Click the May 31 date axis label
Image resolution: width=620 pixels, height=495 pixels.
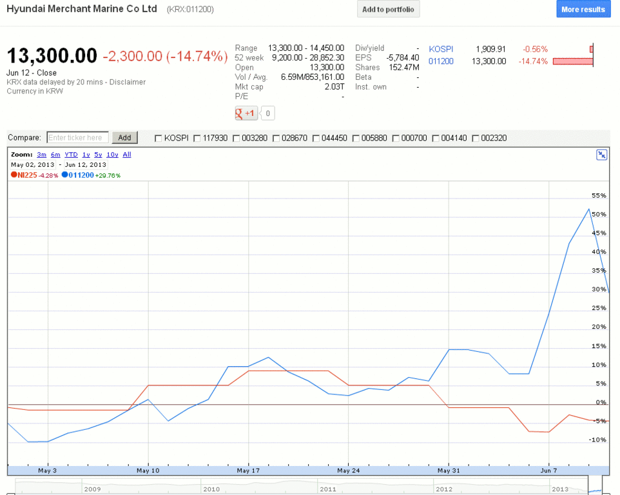[x=449, y=471]
